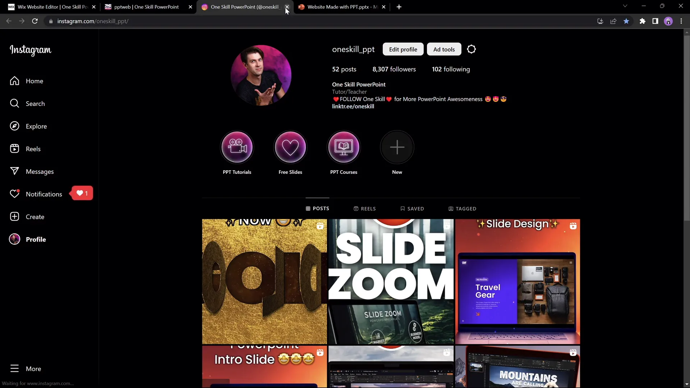This screenshot has height=388, width=690.
Task: Open tab search dropdown chevron
Action: pyautogui.click(x=625, y=6)
